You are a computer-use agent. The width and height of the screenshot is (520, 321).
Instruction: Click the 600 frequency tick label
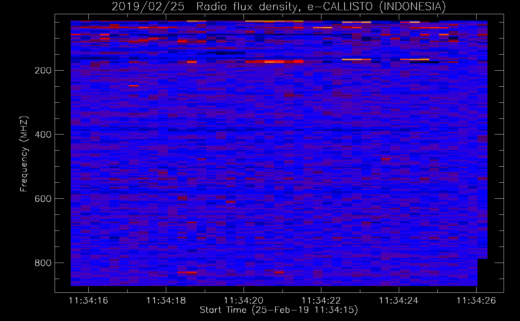[43, 199]
